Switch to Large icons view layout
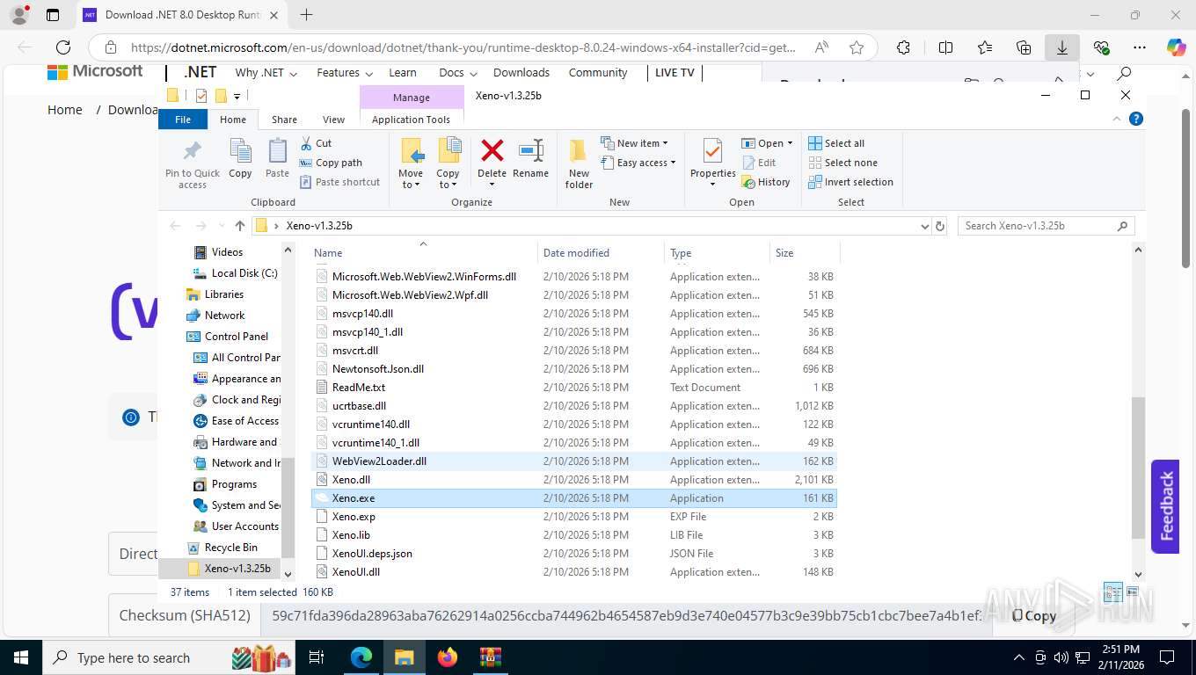This screenshot has height=675, width=1196. 1133,592
